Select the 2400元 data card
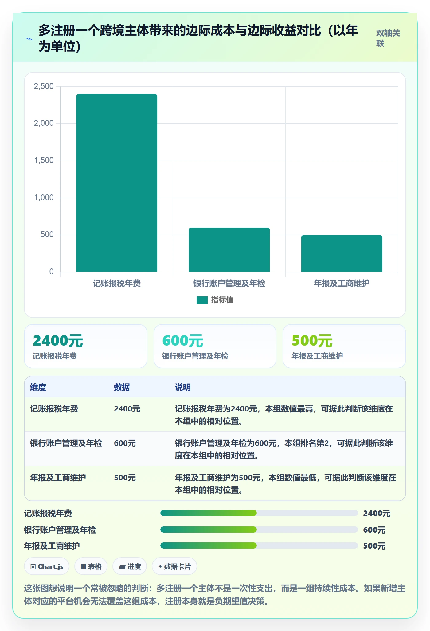430x631 pixels. [x=86, y=346]
